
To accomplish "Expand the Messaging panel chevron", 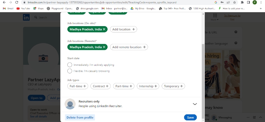I will (260, 117).
